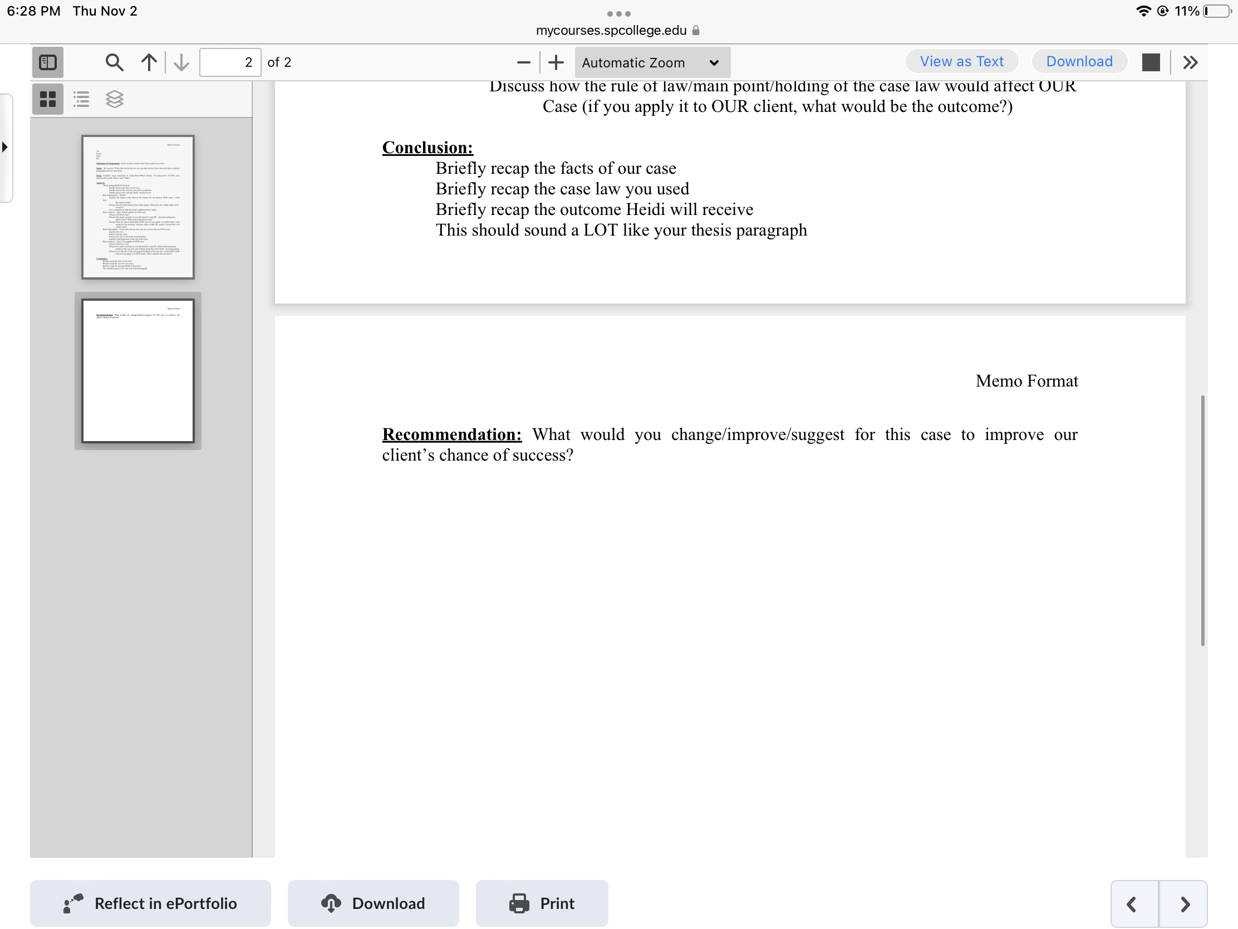
Task: Expand the collapsed left side panel arrow
Action: (5, 147)
